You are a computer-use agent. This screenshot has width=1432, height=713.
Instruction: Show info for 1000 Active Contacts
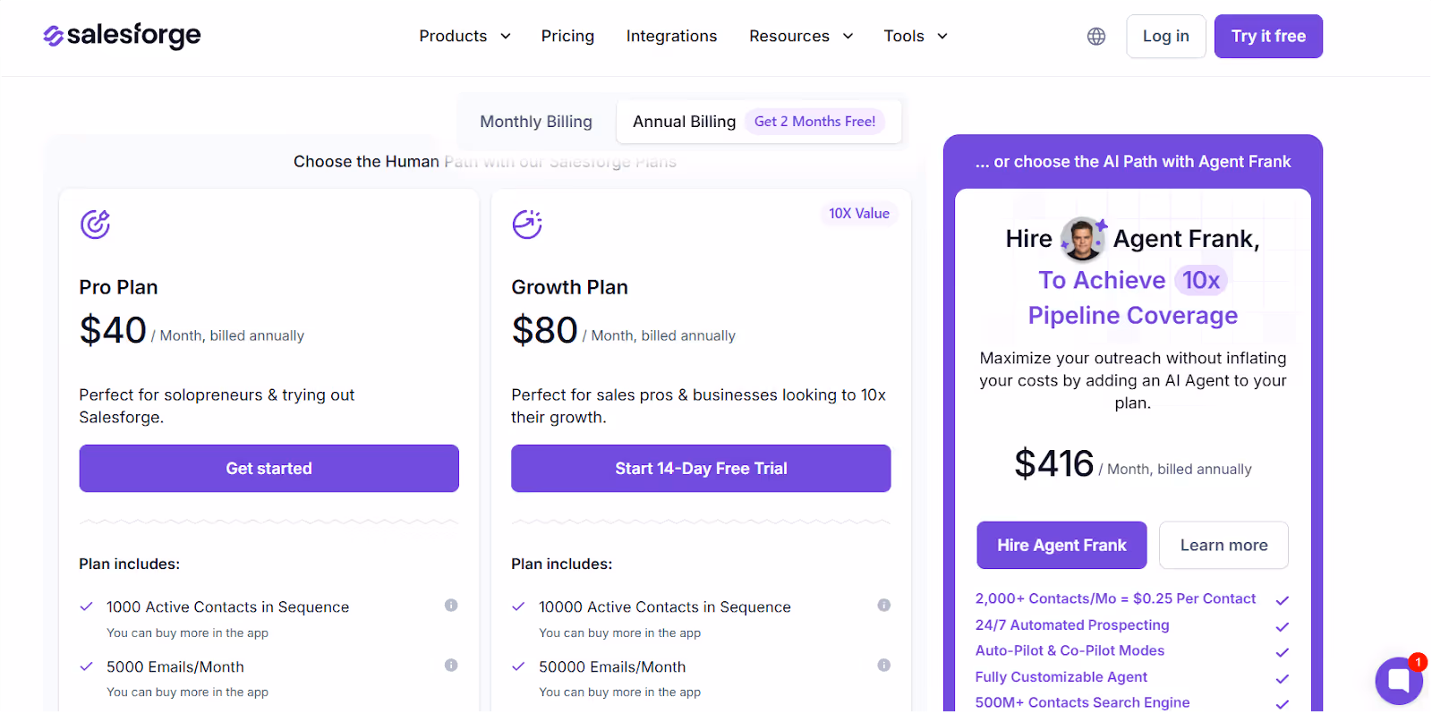point(451,606)
